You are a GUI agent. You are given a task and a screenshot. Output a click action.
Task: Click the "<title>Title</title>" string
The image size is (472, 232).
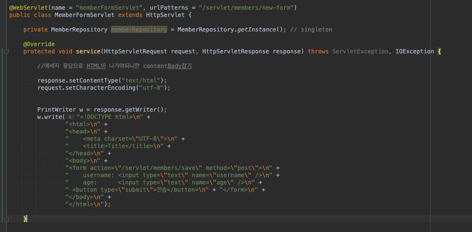click(x=114, y=146)
